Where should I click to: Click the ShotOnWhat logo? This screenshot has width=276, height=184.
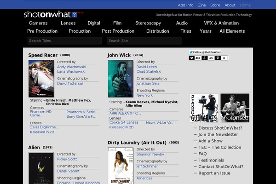click(x=50, y=14)
